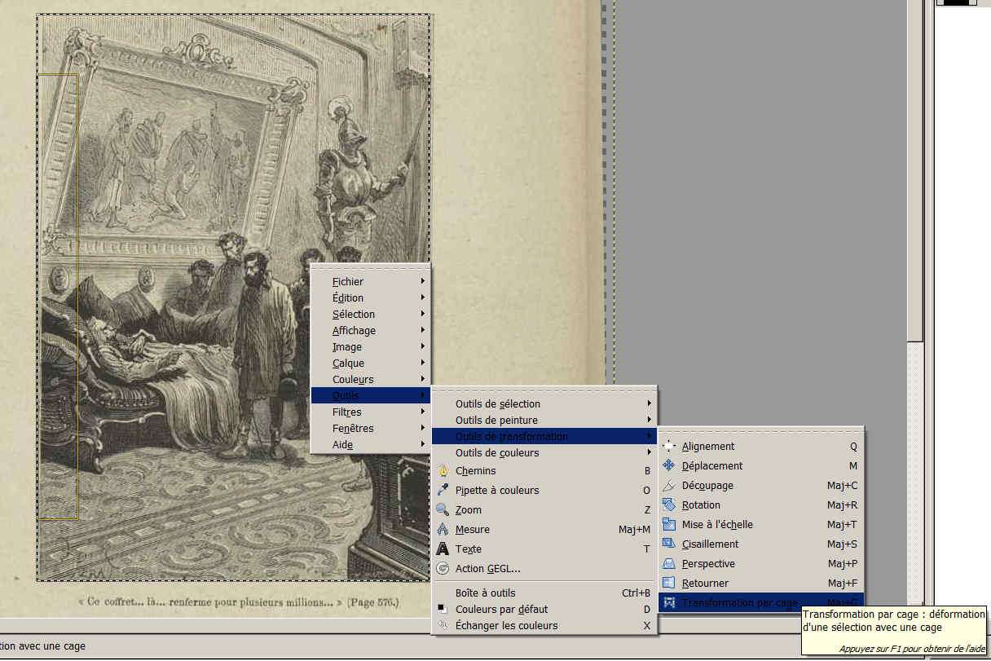The image size is (991, 661).
Task: Pick the Découpage crop tool icon
Action: coord(669,486)
